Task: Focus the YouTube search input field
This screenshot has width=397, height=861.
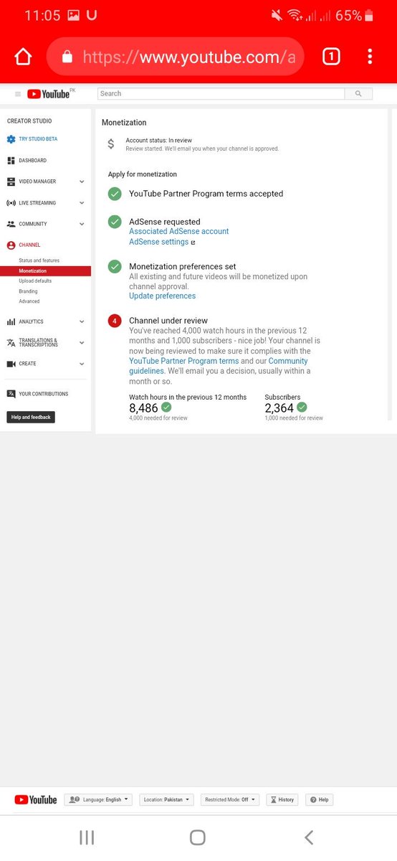Action: tap(221, 93)
